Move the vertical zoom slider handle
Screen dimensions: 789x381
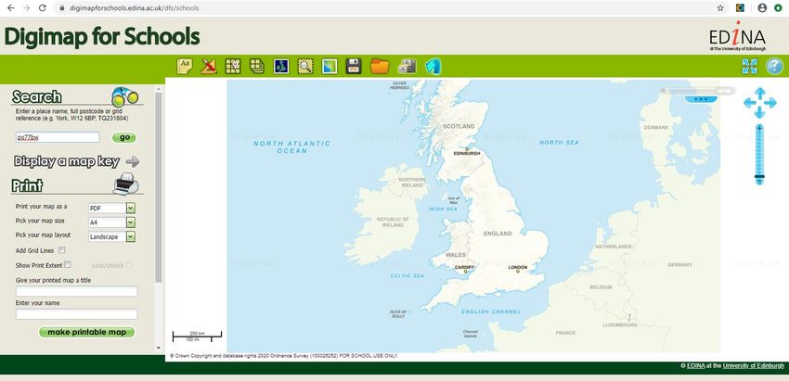click(x=760, y=176)
